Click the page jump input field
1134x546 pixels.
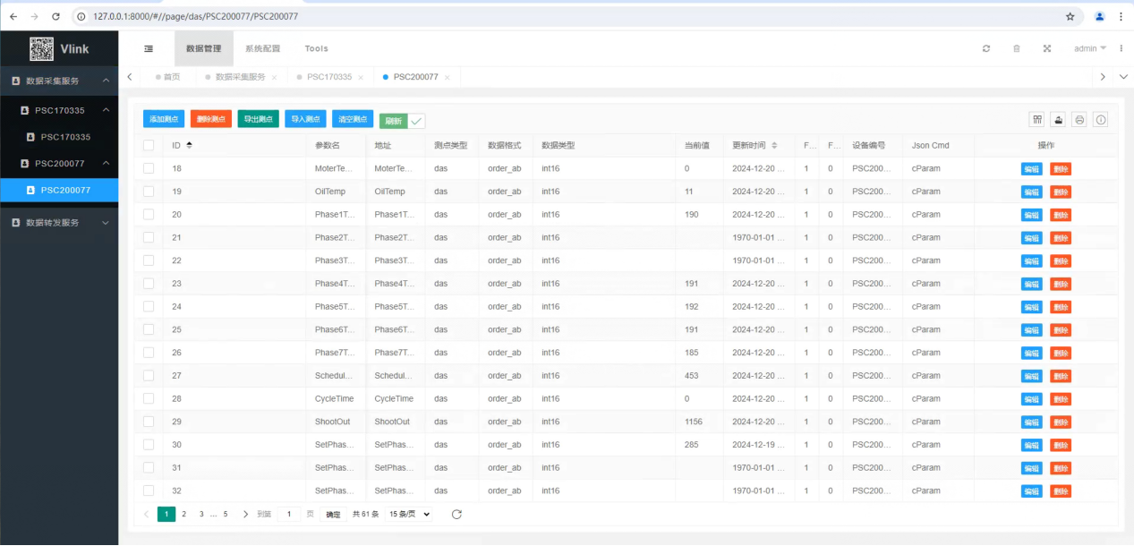click(288, 514)
